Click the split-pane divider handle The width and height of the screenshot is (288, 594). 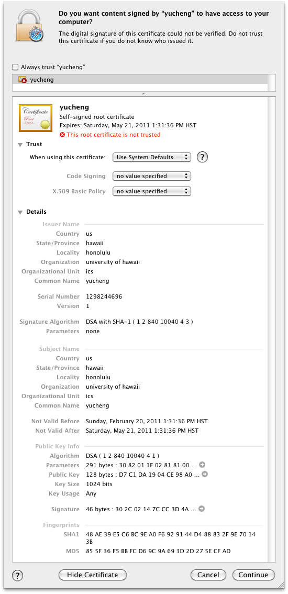[x=143, y=94]
